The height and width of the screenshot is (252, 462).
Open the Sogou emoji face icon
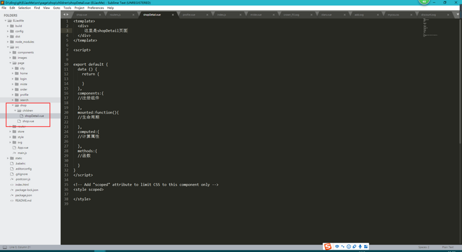pos(349,246)
